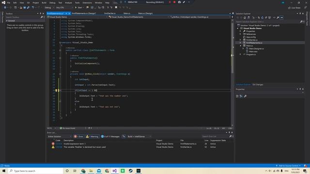
Task: Collapse the Main.cs node
Action: click(240, 45)
